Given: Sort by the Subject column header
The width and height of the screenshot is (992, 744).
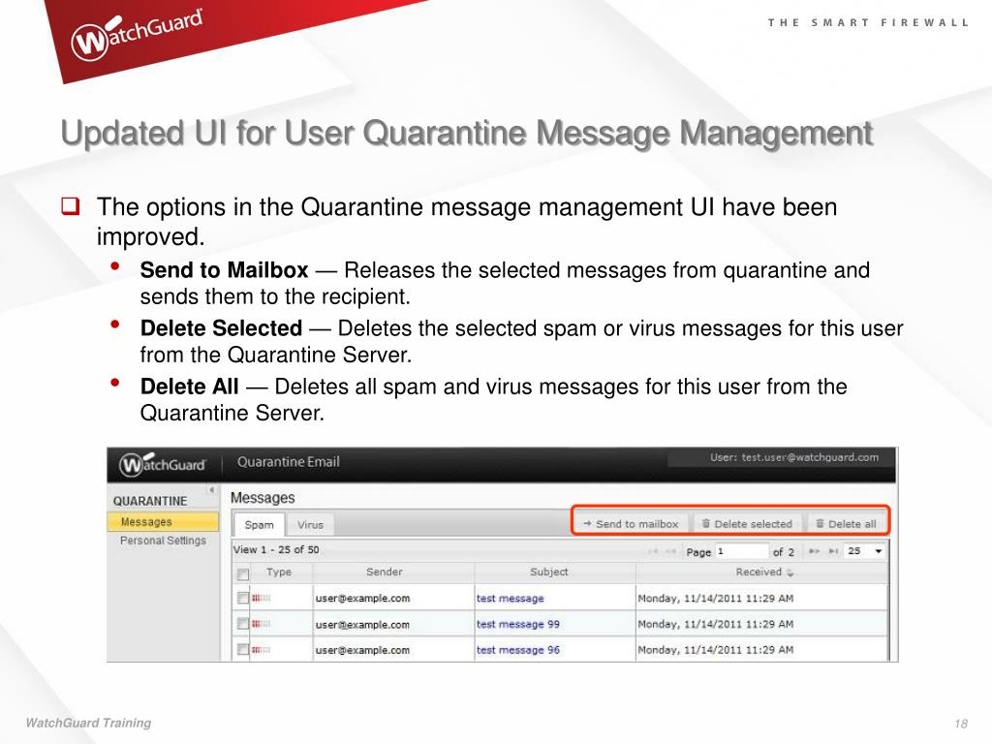Looking at the screenshot, I should 549,572.
